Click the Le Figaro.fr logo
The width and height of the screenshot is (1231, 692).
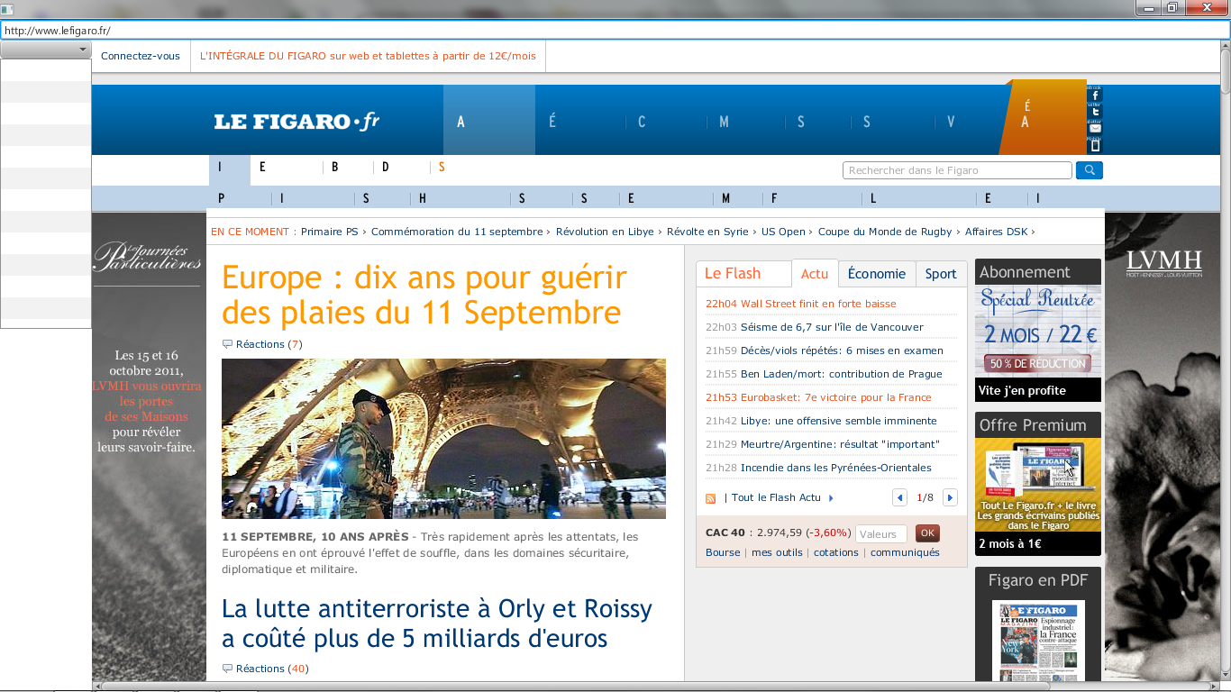pos(296,122)
